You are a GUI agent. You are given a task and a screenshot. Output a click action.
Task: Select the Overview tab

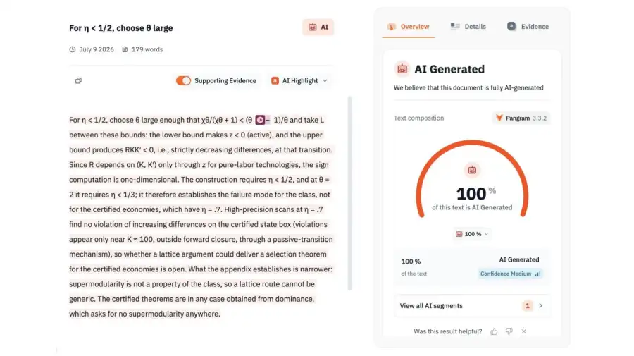(409, 27)
